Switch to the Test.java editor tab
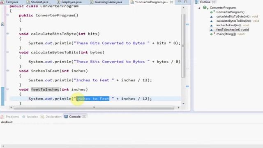The height and width of the screenshot is (148, 263). coord(9,2)
